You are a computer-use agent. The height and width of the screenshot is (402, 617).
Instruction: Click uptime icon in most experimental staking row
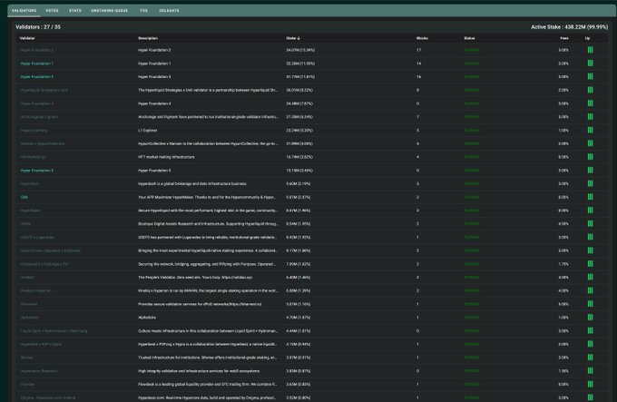click(591, 250)
